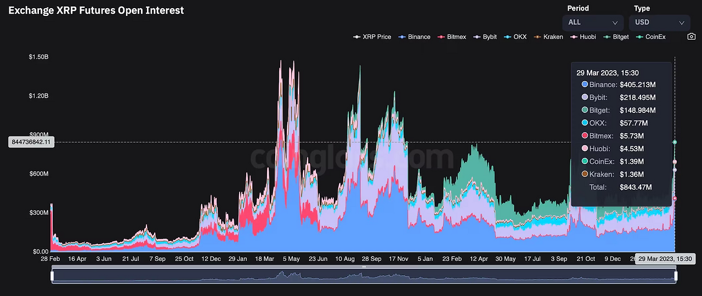Image resolution: width=702 pixels, height=296 pixels.
Task: Click the 844736842.11 crosshair value label
Action: [32, 142]
